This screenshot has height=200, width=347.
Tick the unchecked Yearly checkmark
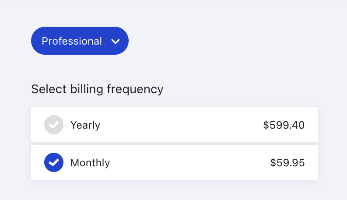point(54,125)
